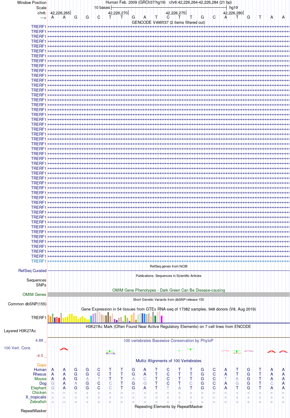This screenshot has width=290, height=418.
Task: Click the gray OMIM Genes bar
Action: coord(169,295)
